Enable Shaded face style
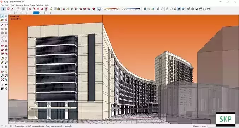Screen dimensions: 239x128 175,9
